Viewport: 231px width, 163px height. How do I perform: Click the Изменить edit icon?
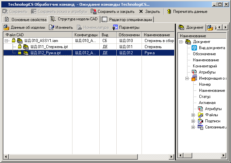pyautogui.click(x=51, y=27)
